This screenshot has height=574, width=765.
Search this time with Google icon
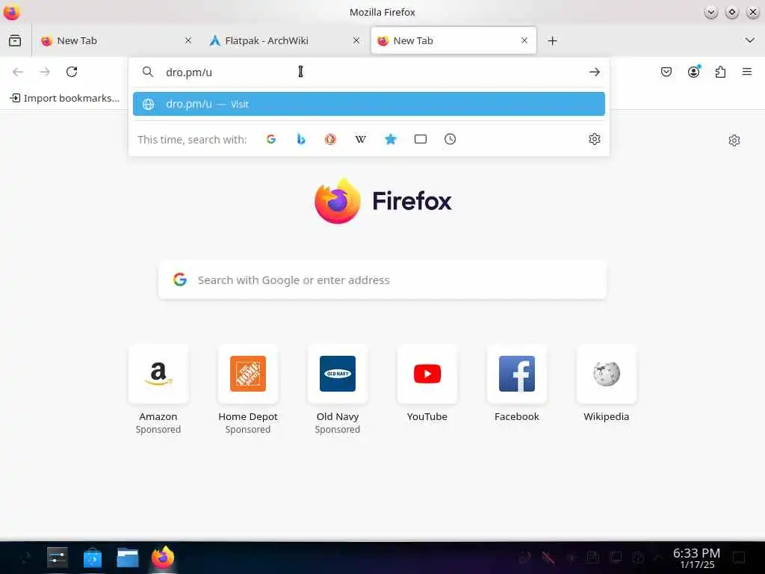(271, 140)
